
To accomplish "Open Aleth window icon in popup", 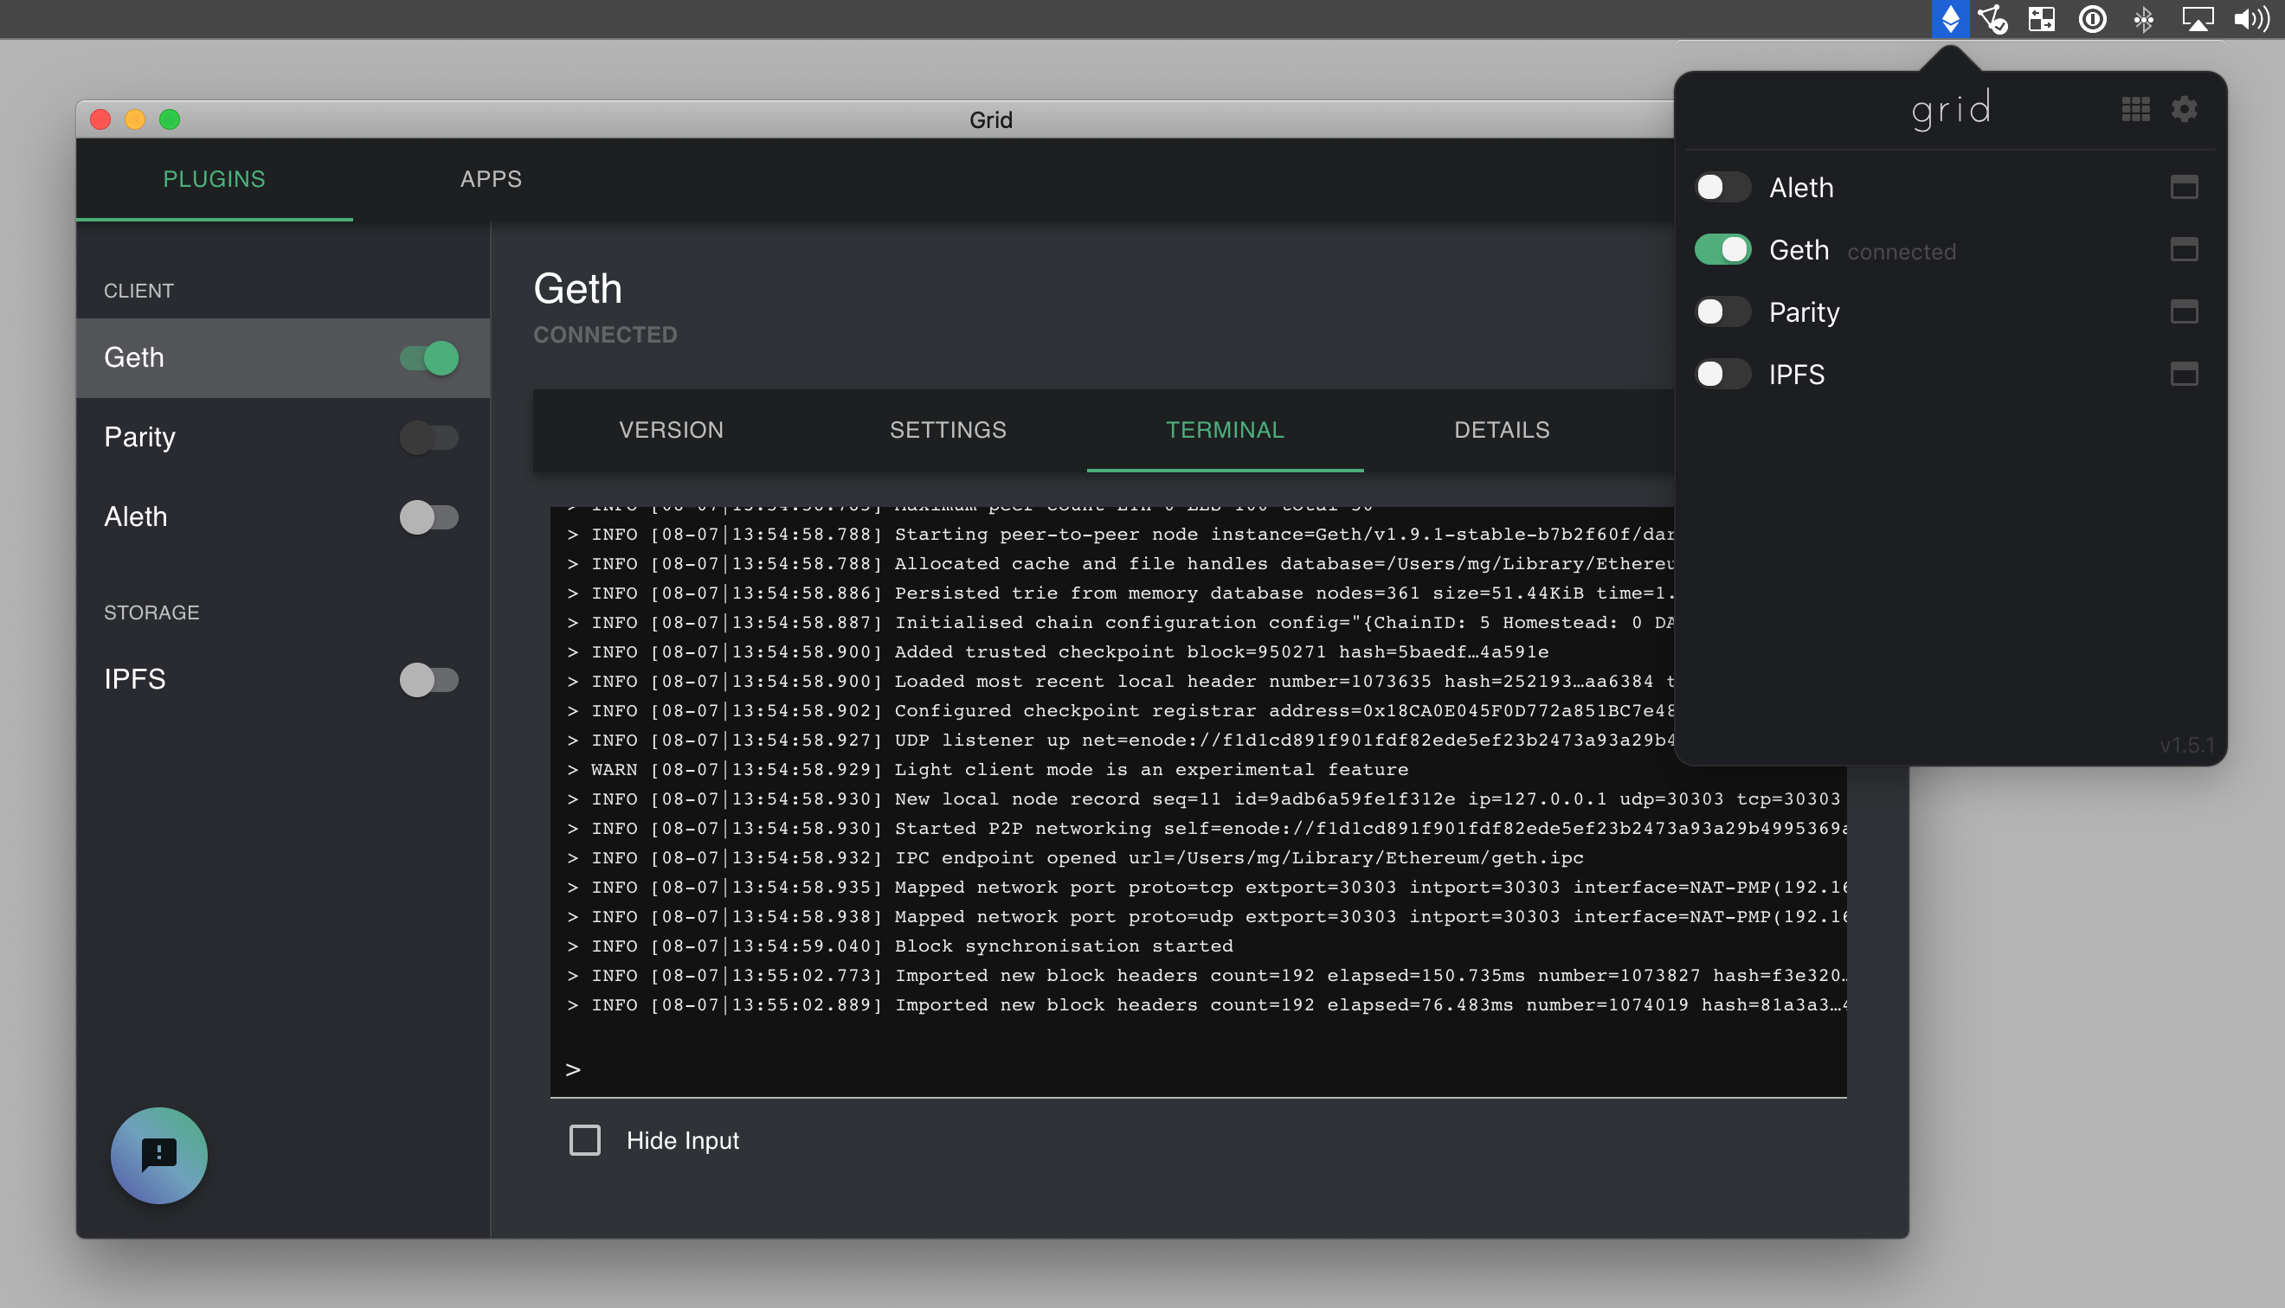I will tap(2184, 187).
